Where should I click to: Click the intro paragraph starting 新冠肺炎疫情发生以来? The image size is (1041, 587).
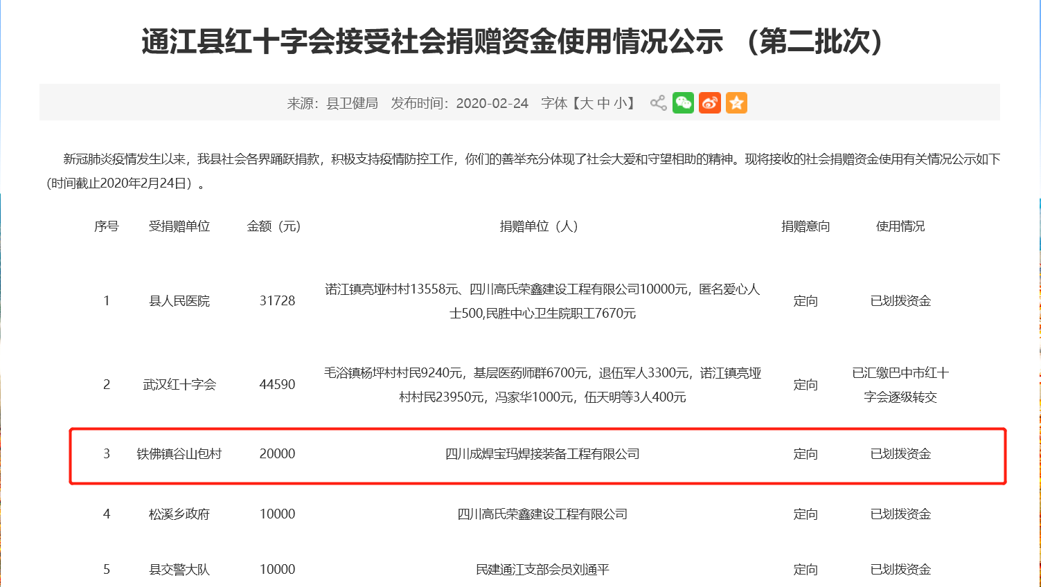tap(523, 171)
